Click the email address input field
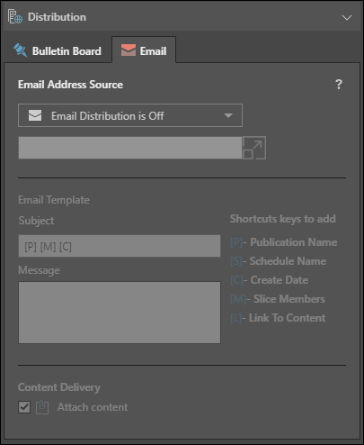364x445 pixels. pyautogui.click(x=130, y=148)
